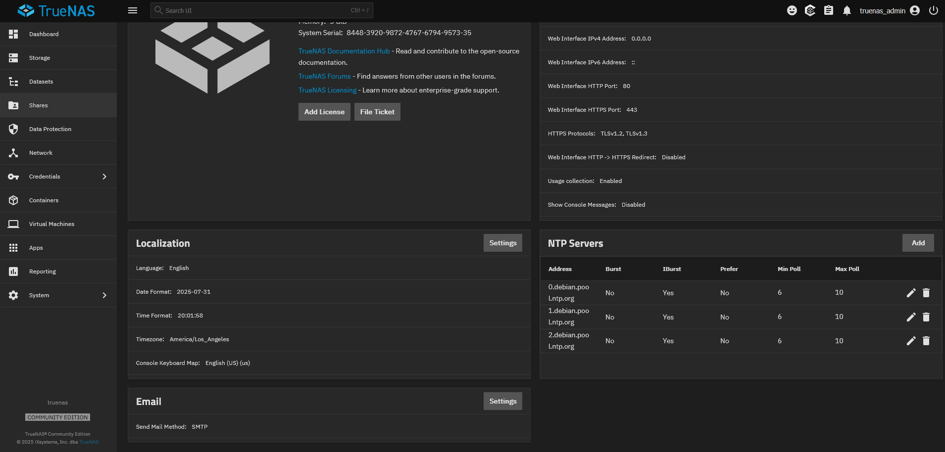Click into the Search UI field

pos(262,10)
